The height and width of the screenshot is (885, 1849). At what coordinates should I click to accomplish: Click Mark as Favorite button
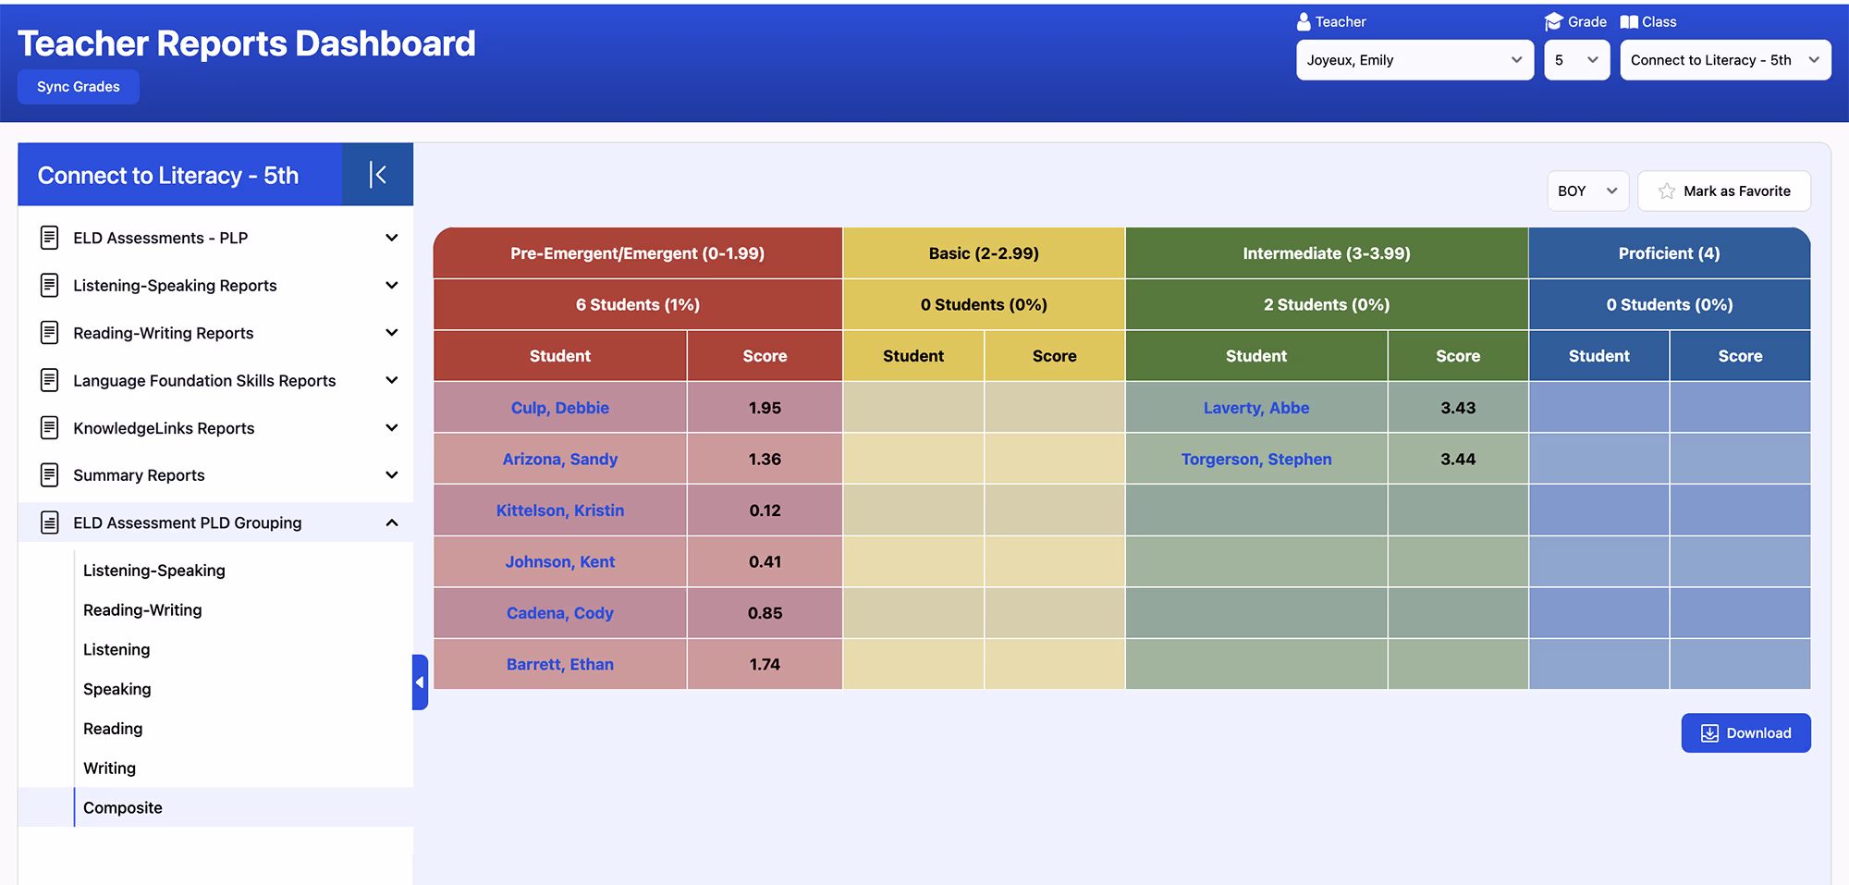(1724, 191)
